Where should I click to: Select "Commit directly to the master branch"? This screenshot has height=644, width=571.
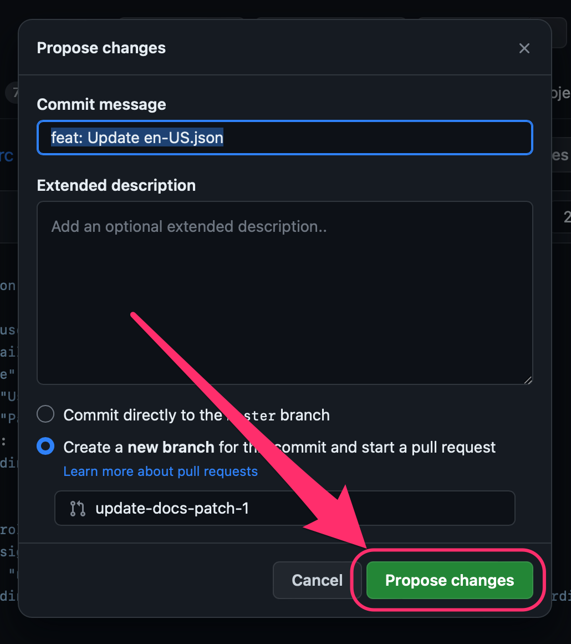coord(45,414)
